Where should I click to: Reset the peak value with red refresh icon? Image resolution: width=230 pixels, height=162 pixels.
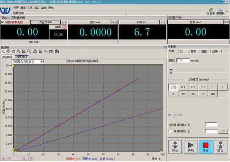click(64, 27)
